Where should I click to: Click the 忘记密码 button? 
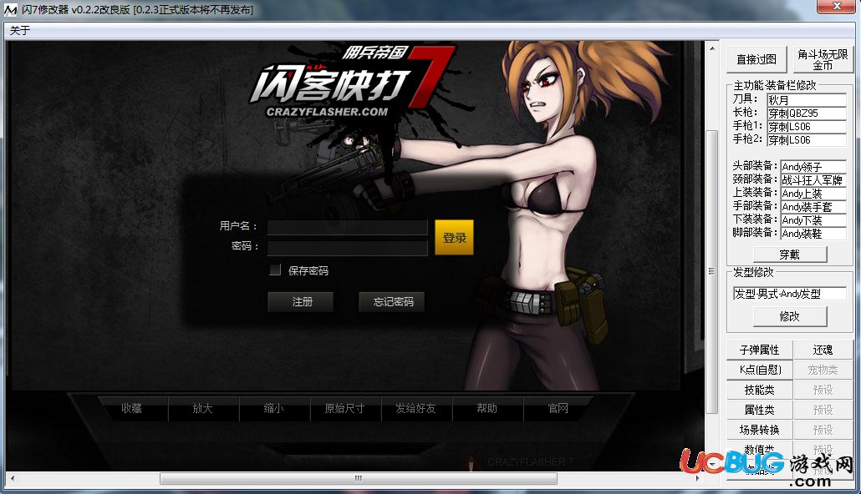click(391, 301)
